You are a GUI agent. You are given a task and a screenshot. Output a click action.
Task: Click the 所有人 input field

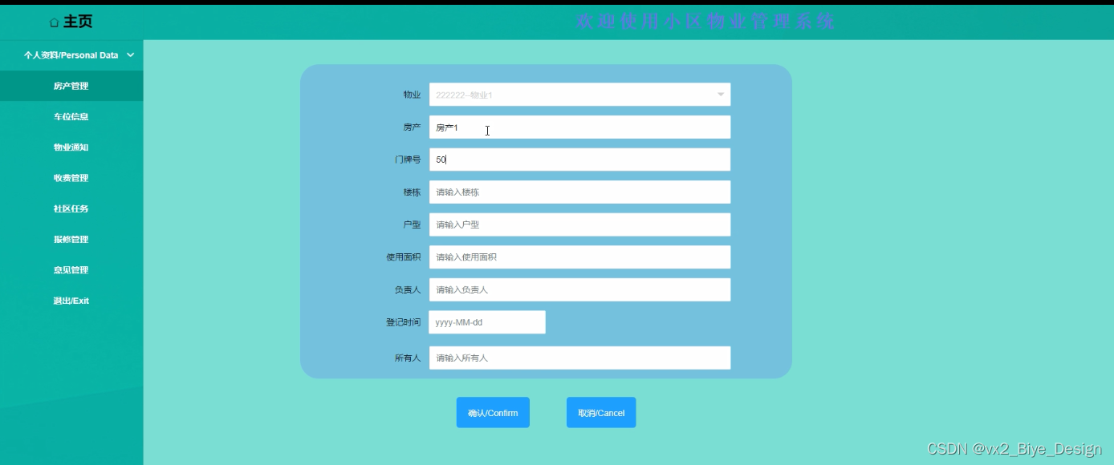[x=579, y=358]
